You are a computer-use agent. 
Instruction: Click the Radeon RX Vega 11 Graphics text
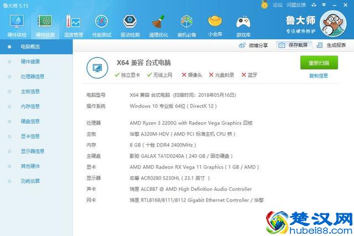[194, 167]
